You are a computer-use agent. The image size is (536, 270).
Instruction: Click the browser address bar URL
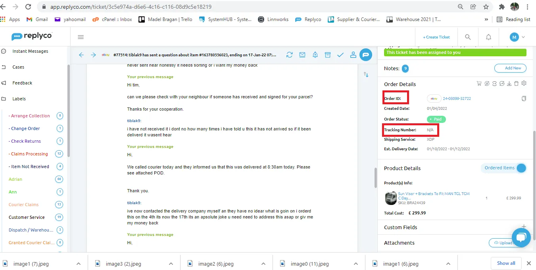pyautogui.click(x=131, y=7)
